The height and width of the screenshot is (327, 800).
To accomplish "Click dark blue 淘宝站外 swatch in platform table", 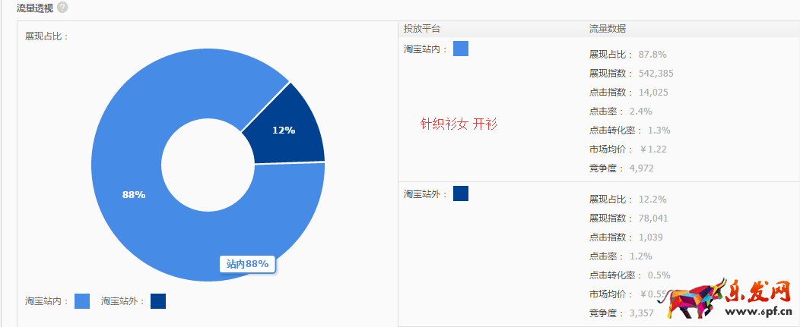I will pyautogui.click(x=461, y=193).
